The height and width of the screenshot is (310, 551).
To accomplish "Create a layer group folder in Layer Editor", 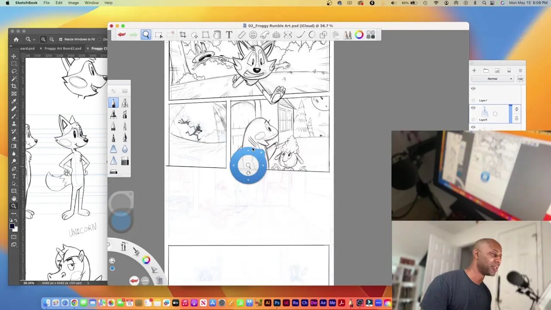I will [x=486, y=71].
